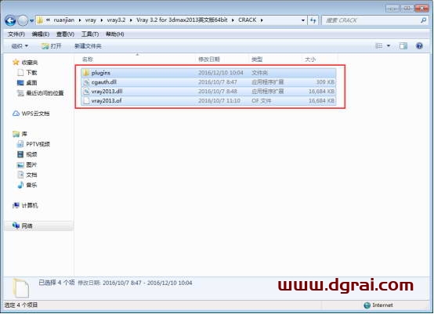Image resolution: width=434 pixels, height=314 pixels.
Task: Click the 打开 toolbar button
Action: 51,46
